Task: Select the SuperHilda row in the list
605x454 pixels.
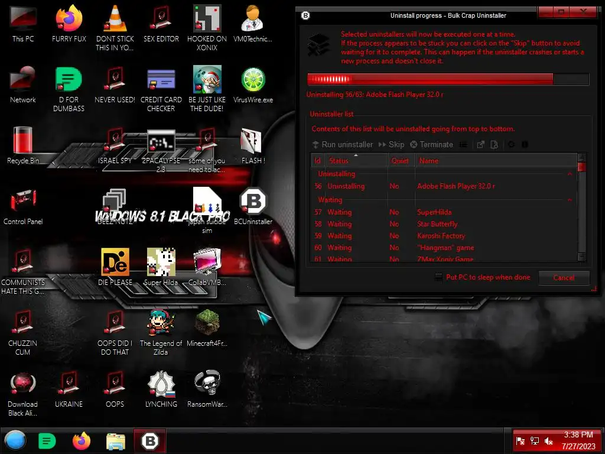Action: click(444, 212)
